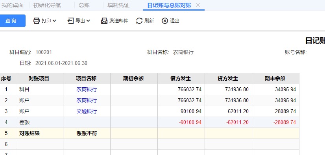
Task: Click the 发送邮件 label
Action: click(x=119, y=21)
